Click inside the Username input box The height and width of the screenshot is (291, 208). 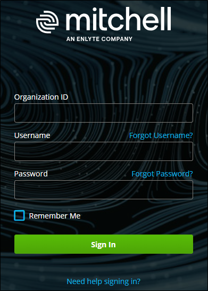click(x=104, y=151)
